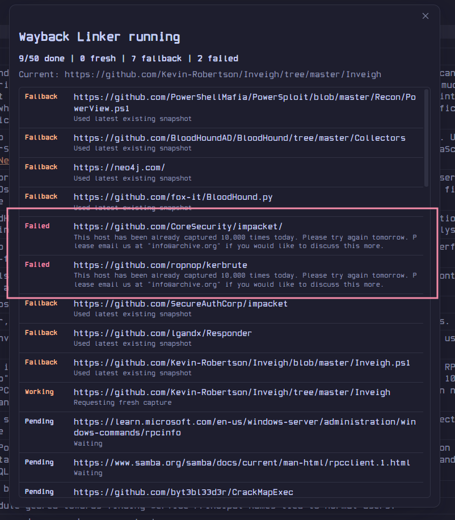
Task: Click the byt3bl33d3r/CrackMapExec URL
Action: pyautogui.click(x=183, y=492)
